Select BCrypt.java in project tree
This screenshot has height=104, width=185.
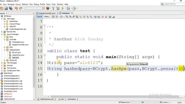[x=16, y=53]
